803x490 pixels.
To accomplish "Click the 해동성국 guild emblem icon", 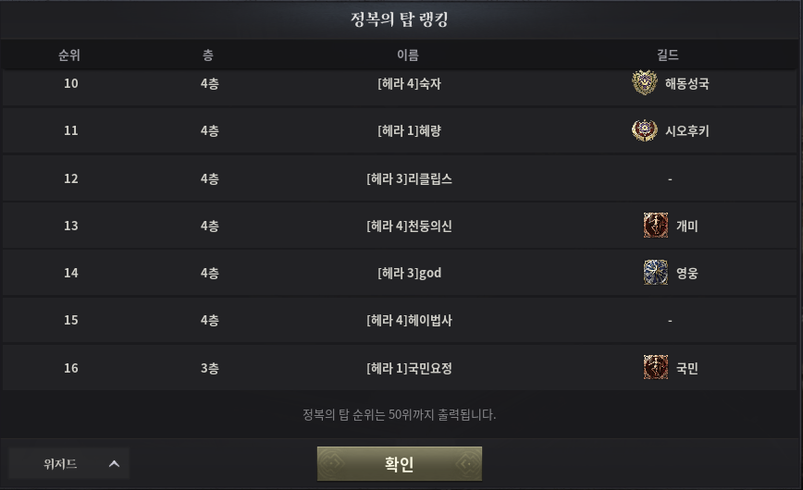I will (x=645, y=83).
